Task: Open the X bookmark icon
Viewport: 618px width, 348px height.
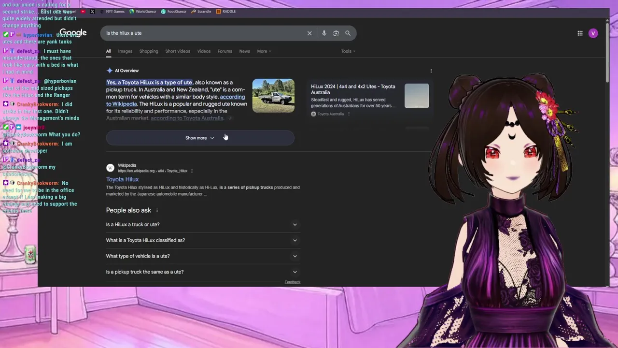Action: click(92, 12)
